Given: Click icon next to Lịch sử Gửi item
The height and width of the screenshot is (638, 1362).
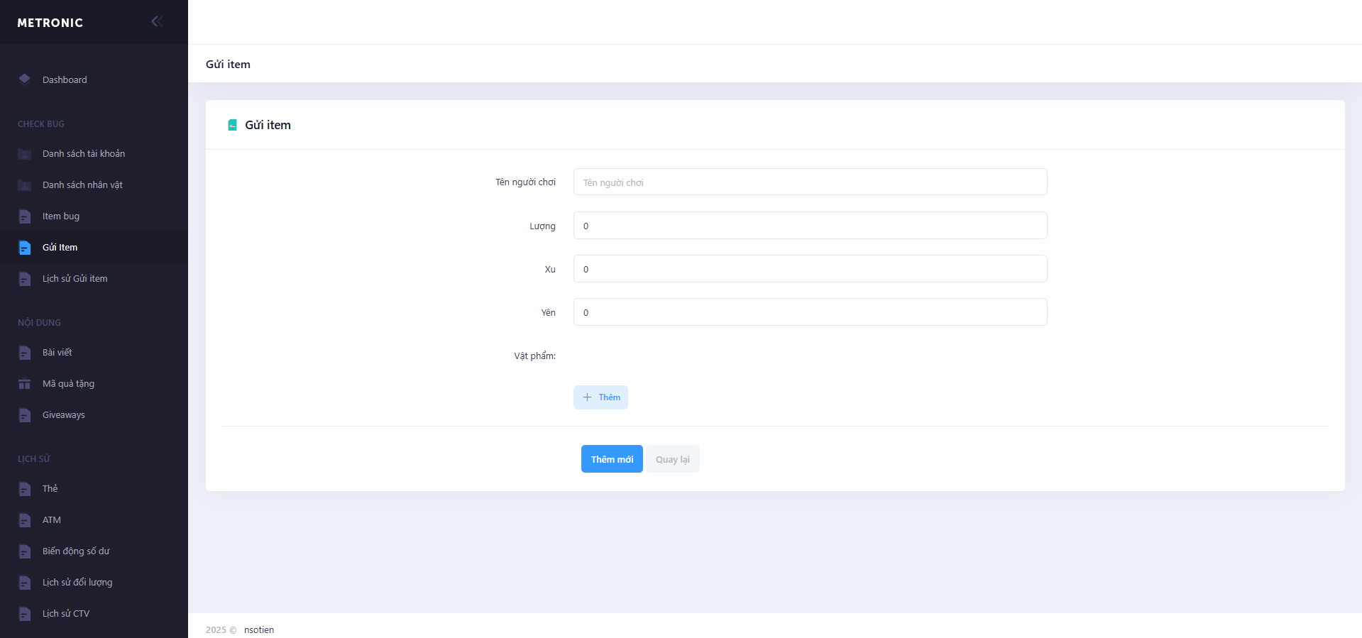Looking at the screenshot, I should pos(25,279).
